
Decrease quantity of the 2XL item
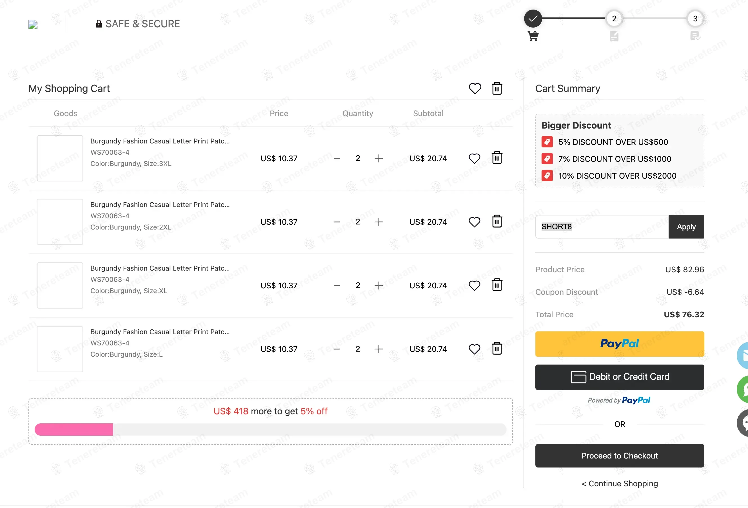pos(337,222)
